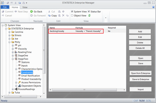Viewport: 156px width, 103px height.
Task: Click the quick access copy icon
Action: click(x=19, y=3)
